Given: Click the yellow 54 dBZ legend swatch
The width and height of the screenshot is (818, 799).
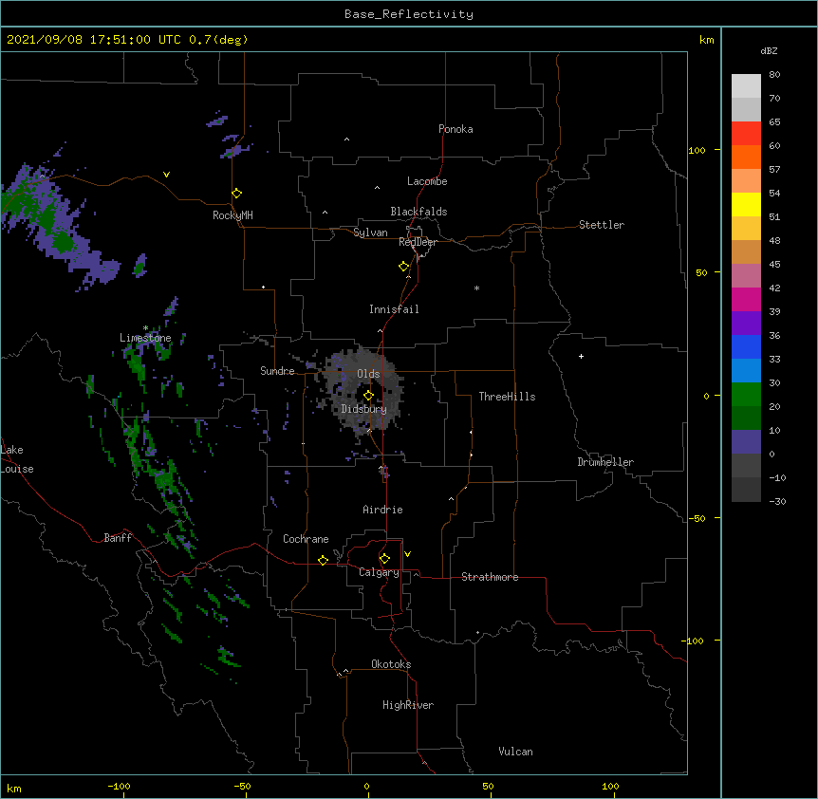Looking at the screenshot, I should 746,204.
